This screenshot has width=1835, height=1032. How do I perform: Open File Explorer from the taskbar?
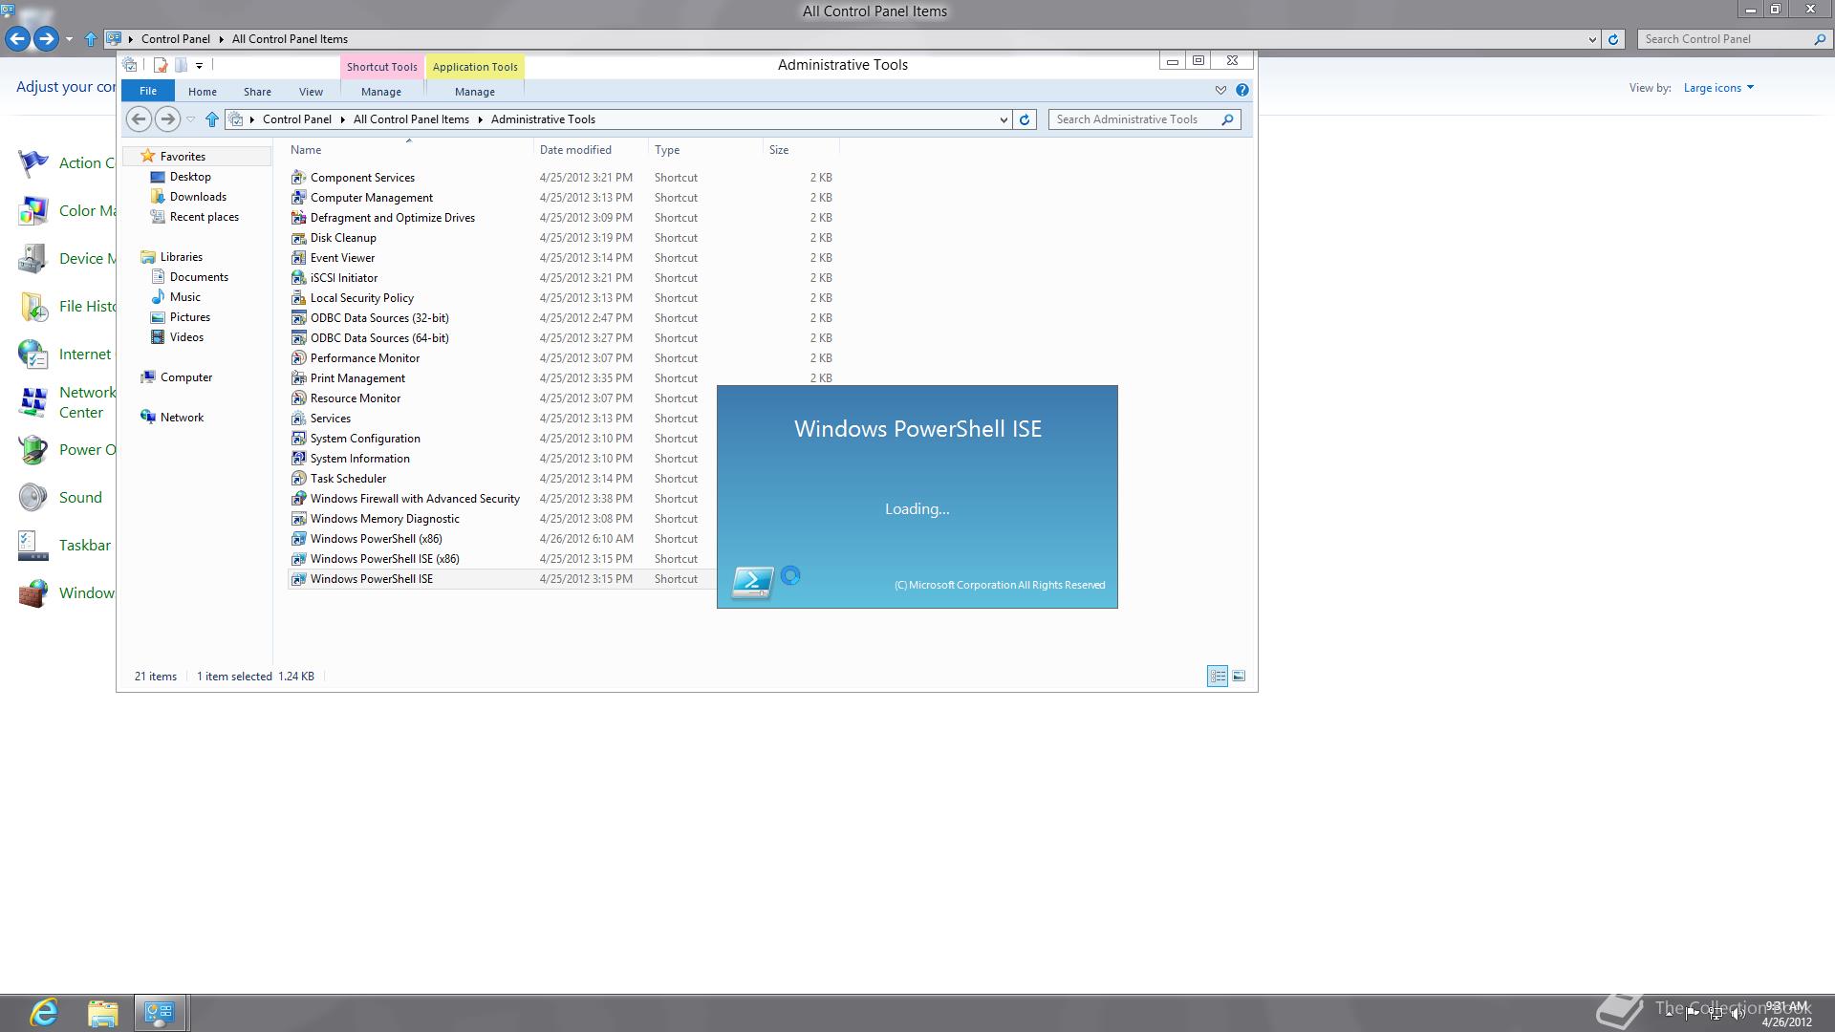coord(102,1013)
